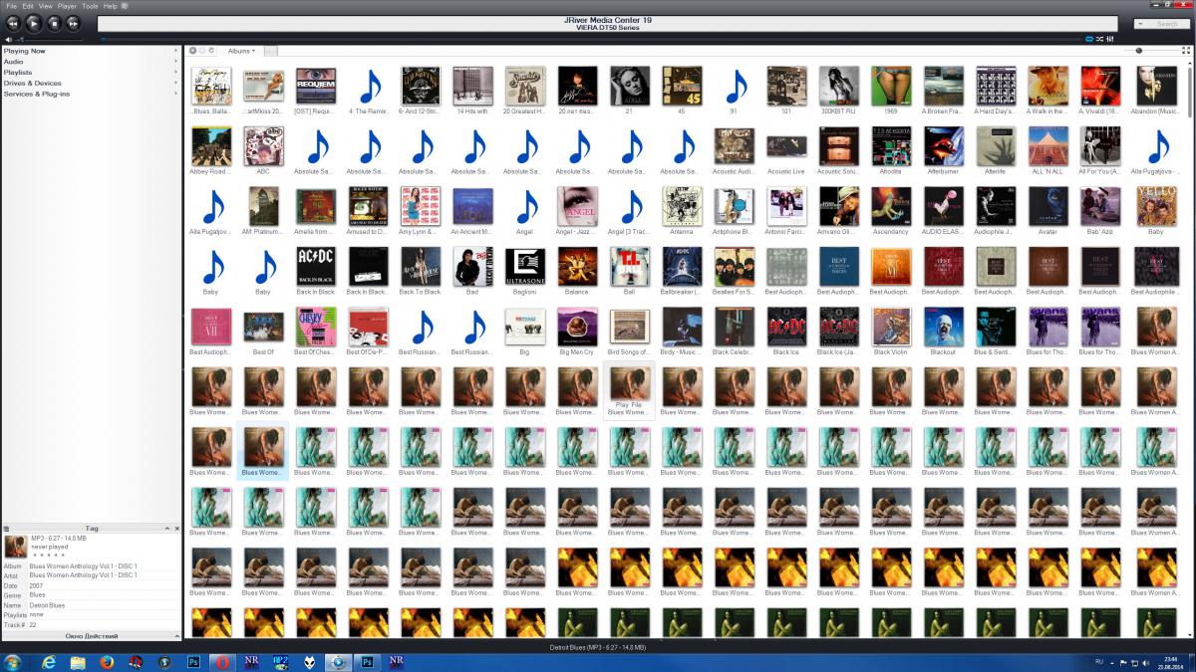The image size is (1196, 672).
Task: Skip to the next track
Action: [73, 22]
